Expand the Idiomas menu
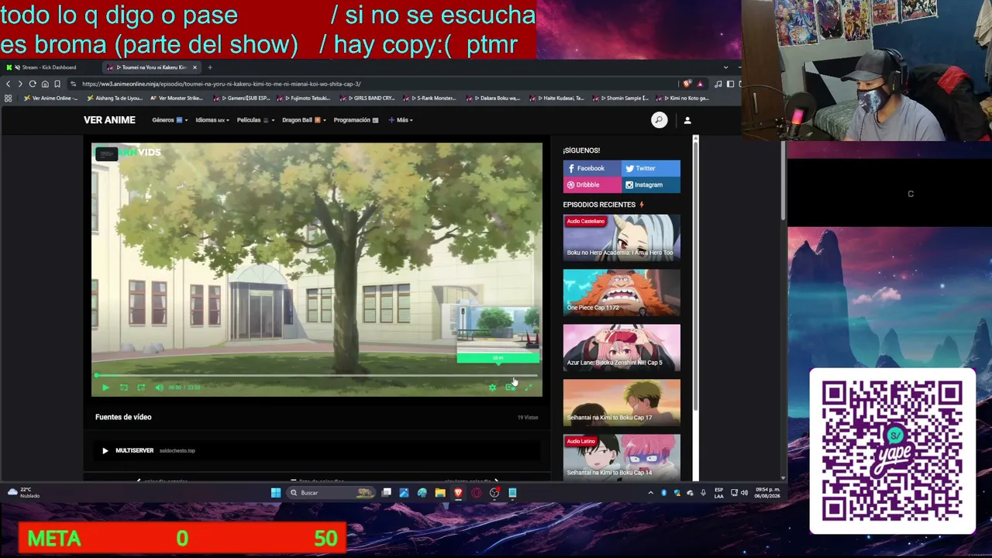 pos(212,120)
